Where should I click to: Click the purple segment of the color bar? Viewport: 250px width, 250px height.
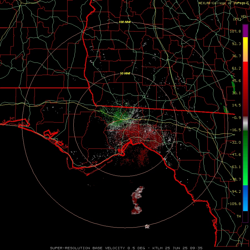coord(245,31)
